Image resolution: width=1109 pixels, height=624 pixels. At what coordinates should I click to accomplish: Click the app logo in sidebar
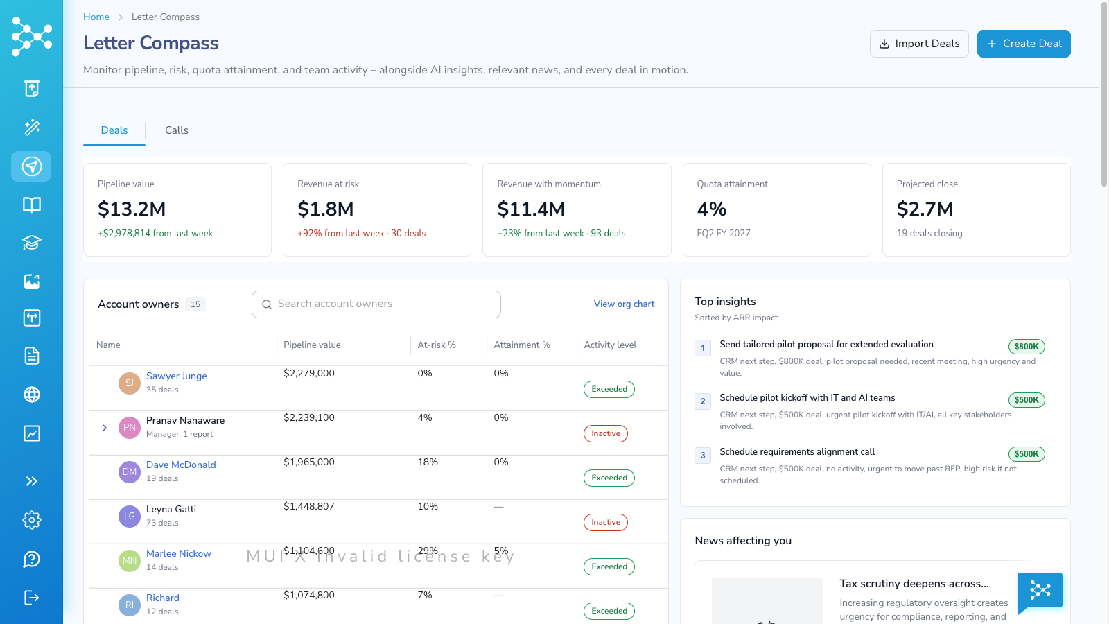31,36
